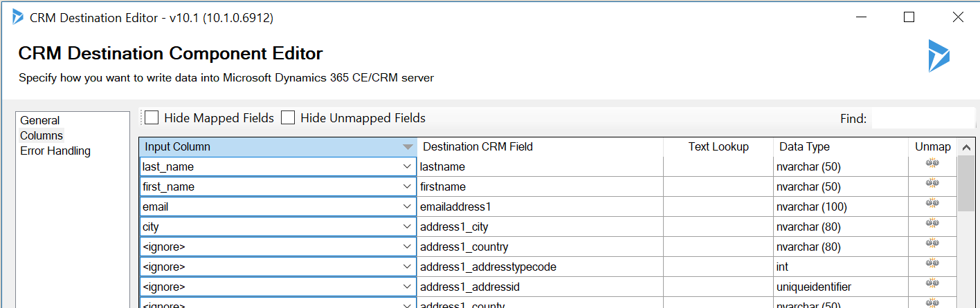Open the General page
980x308 pixels.
40,120
